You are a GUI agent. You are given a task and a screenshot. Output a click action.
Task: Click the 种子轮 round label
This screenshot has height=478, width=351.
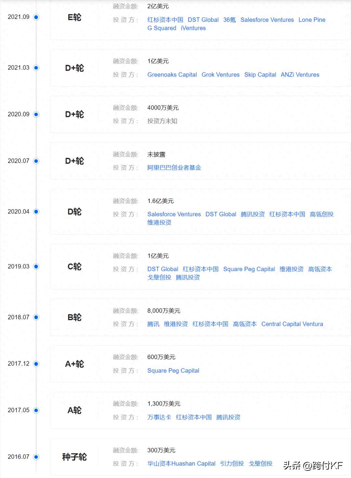click(74, 457)
